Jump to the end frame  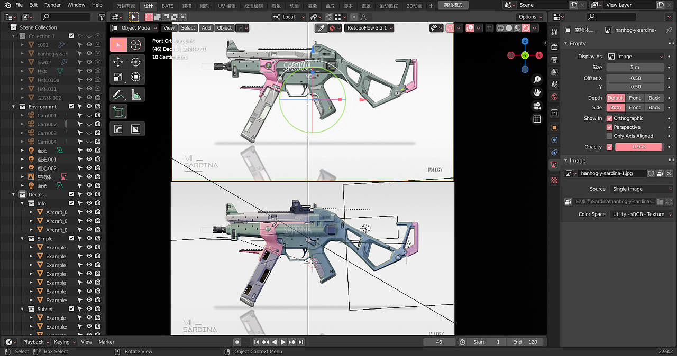301,342
